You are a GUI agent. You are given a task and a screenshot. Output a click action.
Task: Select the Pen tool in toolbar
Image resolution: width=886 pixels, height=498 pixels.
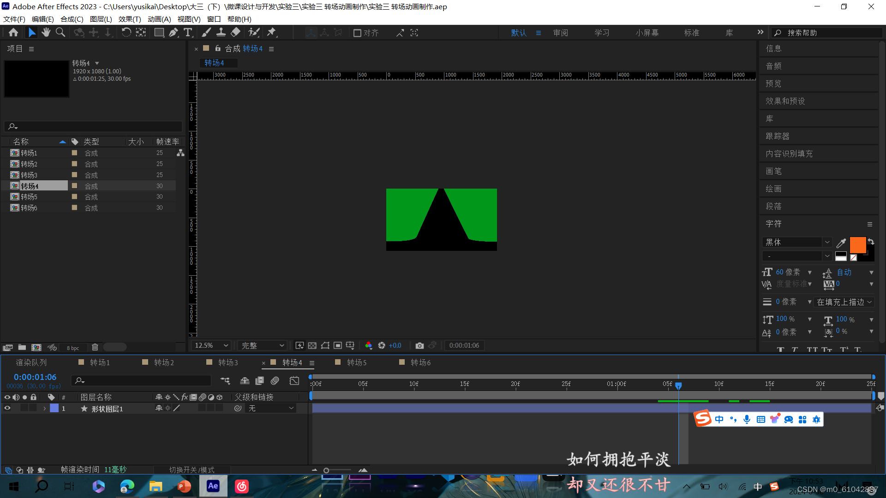(x=174, y=33)
